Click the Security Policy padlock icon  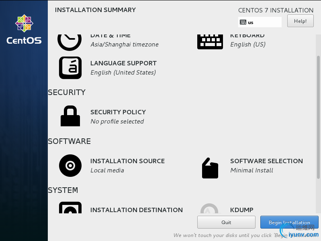tap(70, 116)
